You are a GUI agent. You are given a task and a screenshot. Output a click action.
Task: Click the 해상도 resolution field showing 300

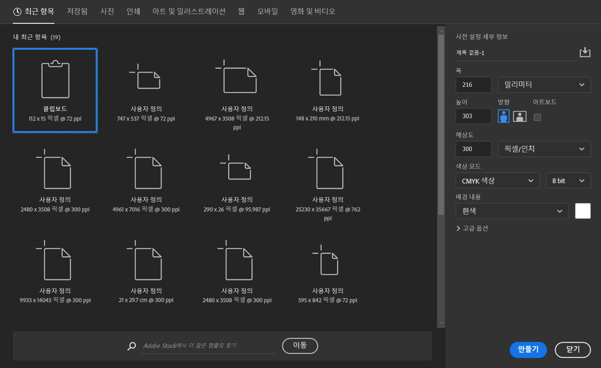click(473, 149)
